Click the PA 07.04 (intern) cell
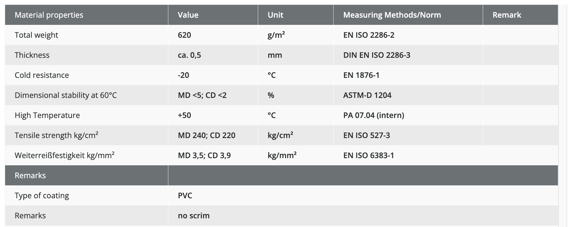Screen dimensions: 569x227 374,115
